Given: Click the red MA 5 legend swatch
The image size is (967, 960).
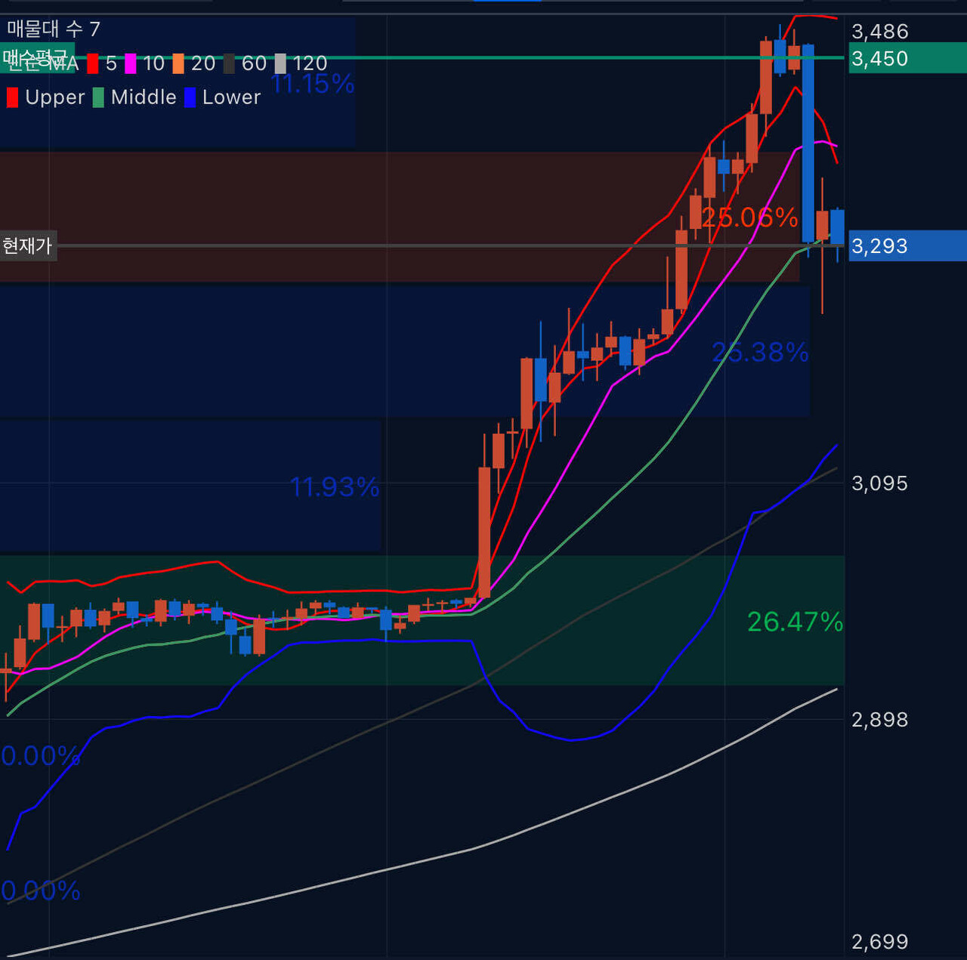Looking at the screenshot, I should tap(93, 63).
